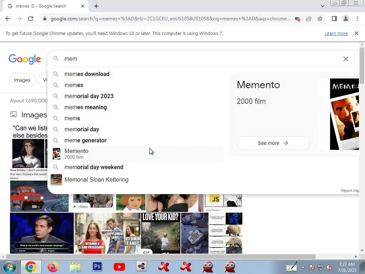
Task: Open File Explorer from the taskbar
Action: coord(75,267)
